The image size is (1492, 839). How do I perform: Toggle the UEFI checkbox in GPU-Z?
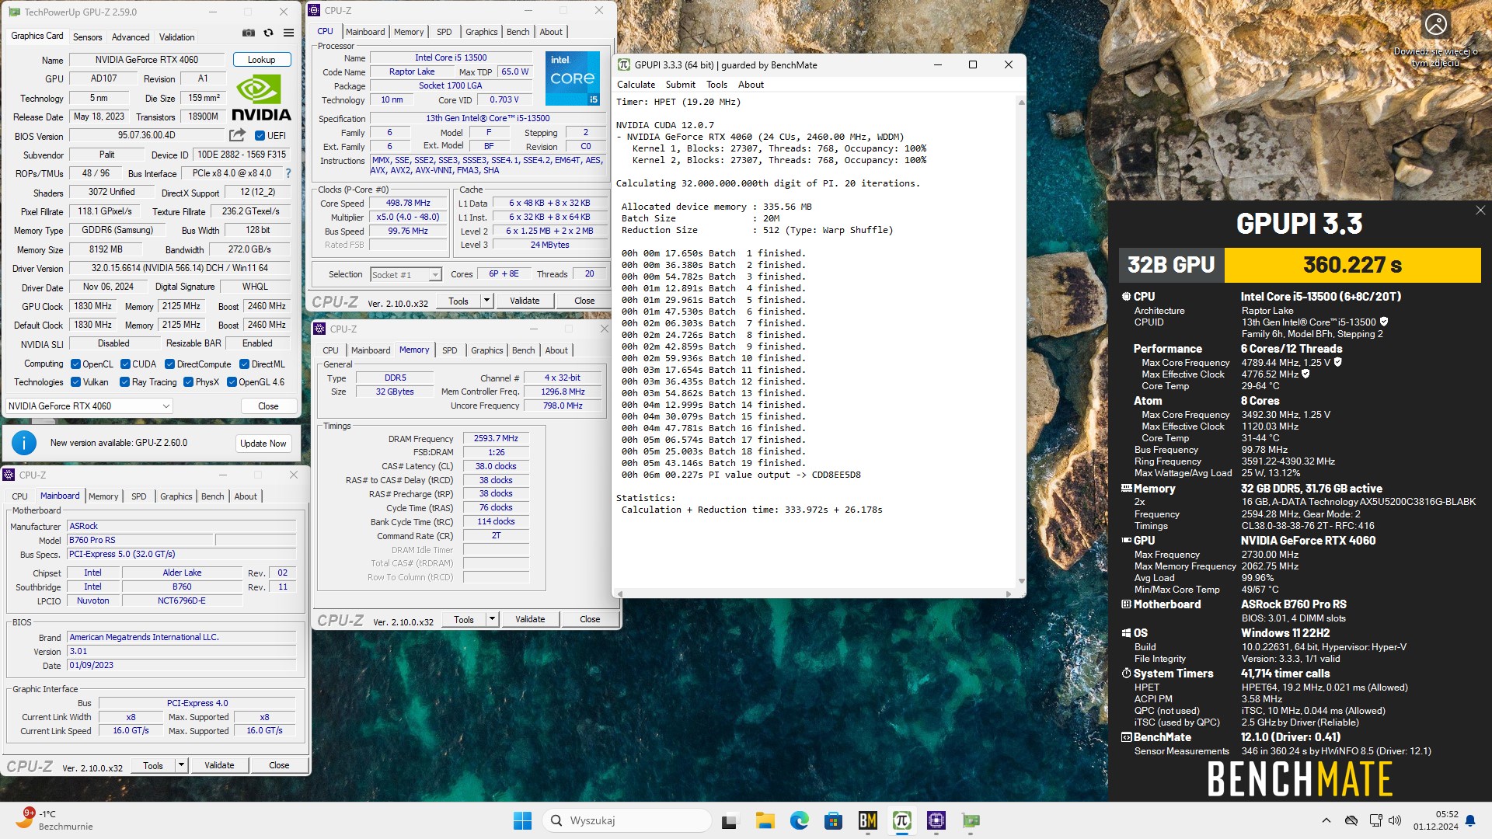pos(260,136)
